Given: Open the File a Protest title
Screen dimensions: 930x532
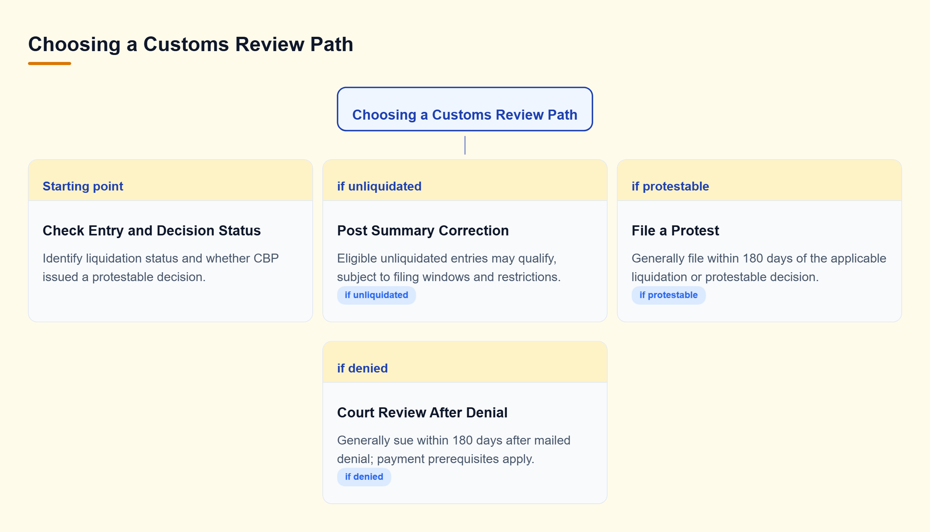Looking at the screenshot, I should (x=675, y=230).
